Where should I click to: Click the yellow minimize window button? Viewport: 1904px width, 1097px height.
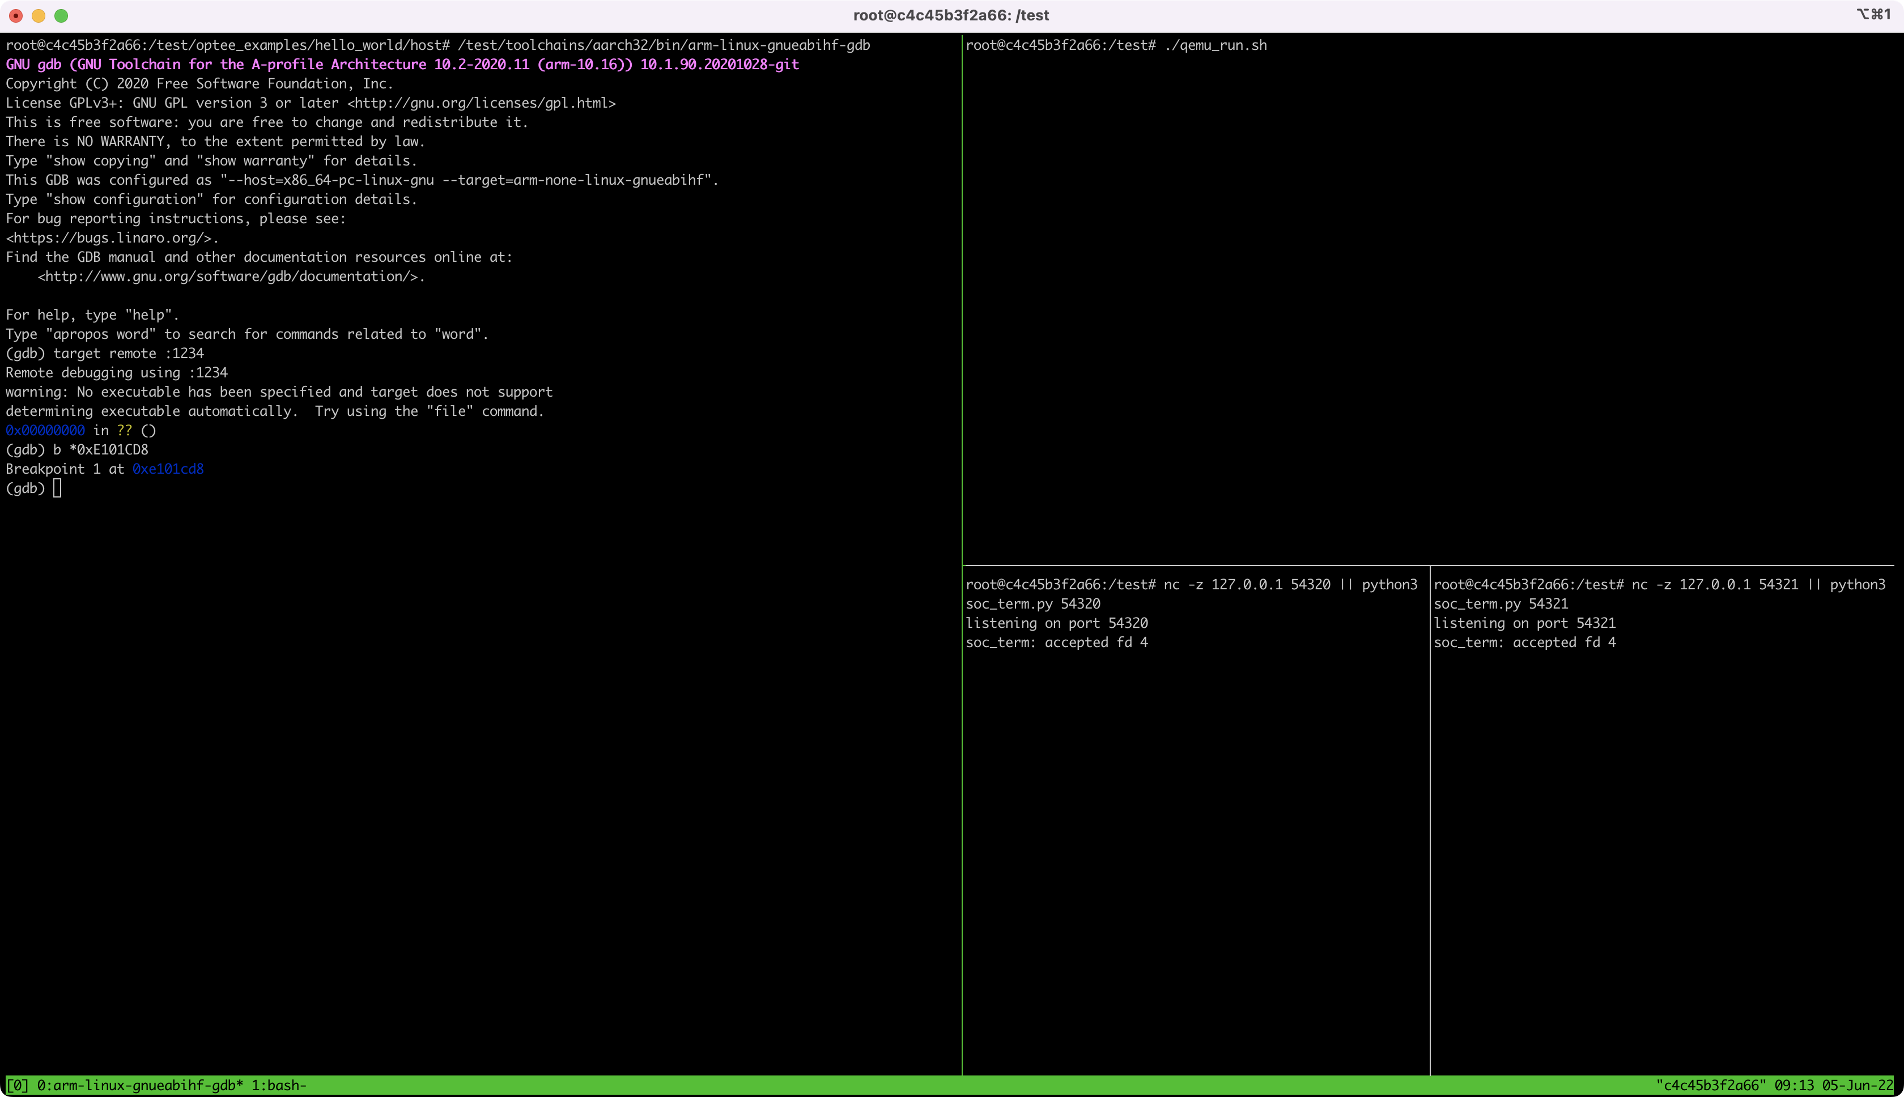click(x=39, y=15)
